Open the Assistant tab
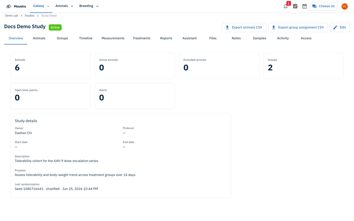Image resolution: width=354 pixels, height=221 pixels. (x=190, y=38)
